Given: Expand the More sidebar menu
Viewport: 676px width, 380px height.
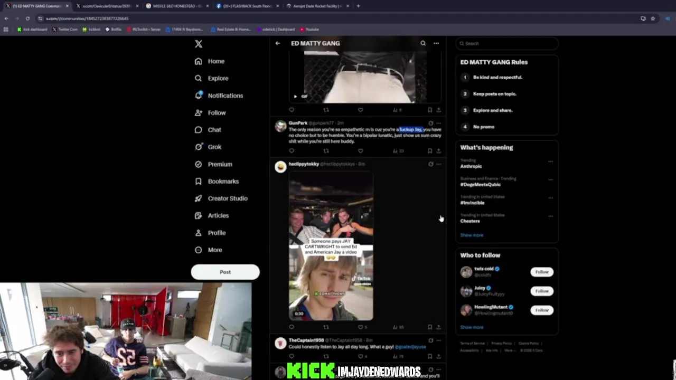Looking at the screenshot, I should [x=208, y=250].
